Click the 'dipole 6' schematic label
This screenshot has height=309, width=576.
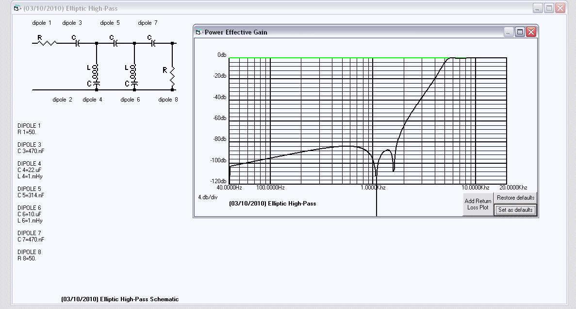pos(131,100)
